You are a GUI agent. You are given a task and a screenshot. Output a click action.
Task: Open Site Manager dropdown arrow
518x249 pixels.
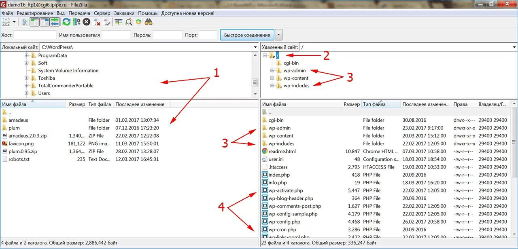(x=14, y=22)
